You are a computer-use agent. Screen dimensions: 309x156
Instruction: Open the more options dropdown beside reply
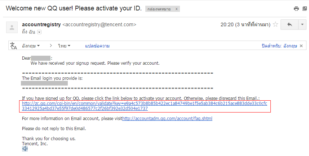302,24
